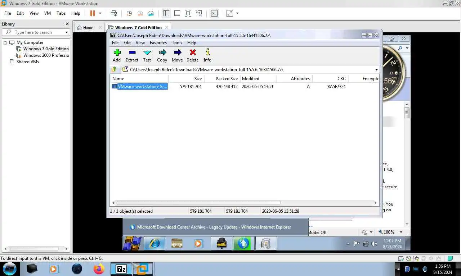Open the stretch mode dropdown arrow
This screenshot has height=276, width=461.
coord(237,13)
